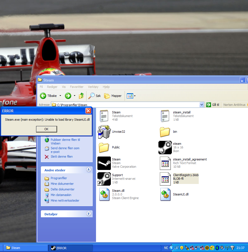
Task: Open the forward history dropdown arrow
Action: click(x=74, y=96)
